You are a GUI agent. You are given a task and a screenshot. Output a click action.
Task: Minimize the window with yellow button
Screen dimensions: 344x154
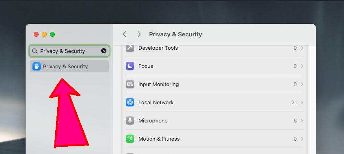coord(44,34)
